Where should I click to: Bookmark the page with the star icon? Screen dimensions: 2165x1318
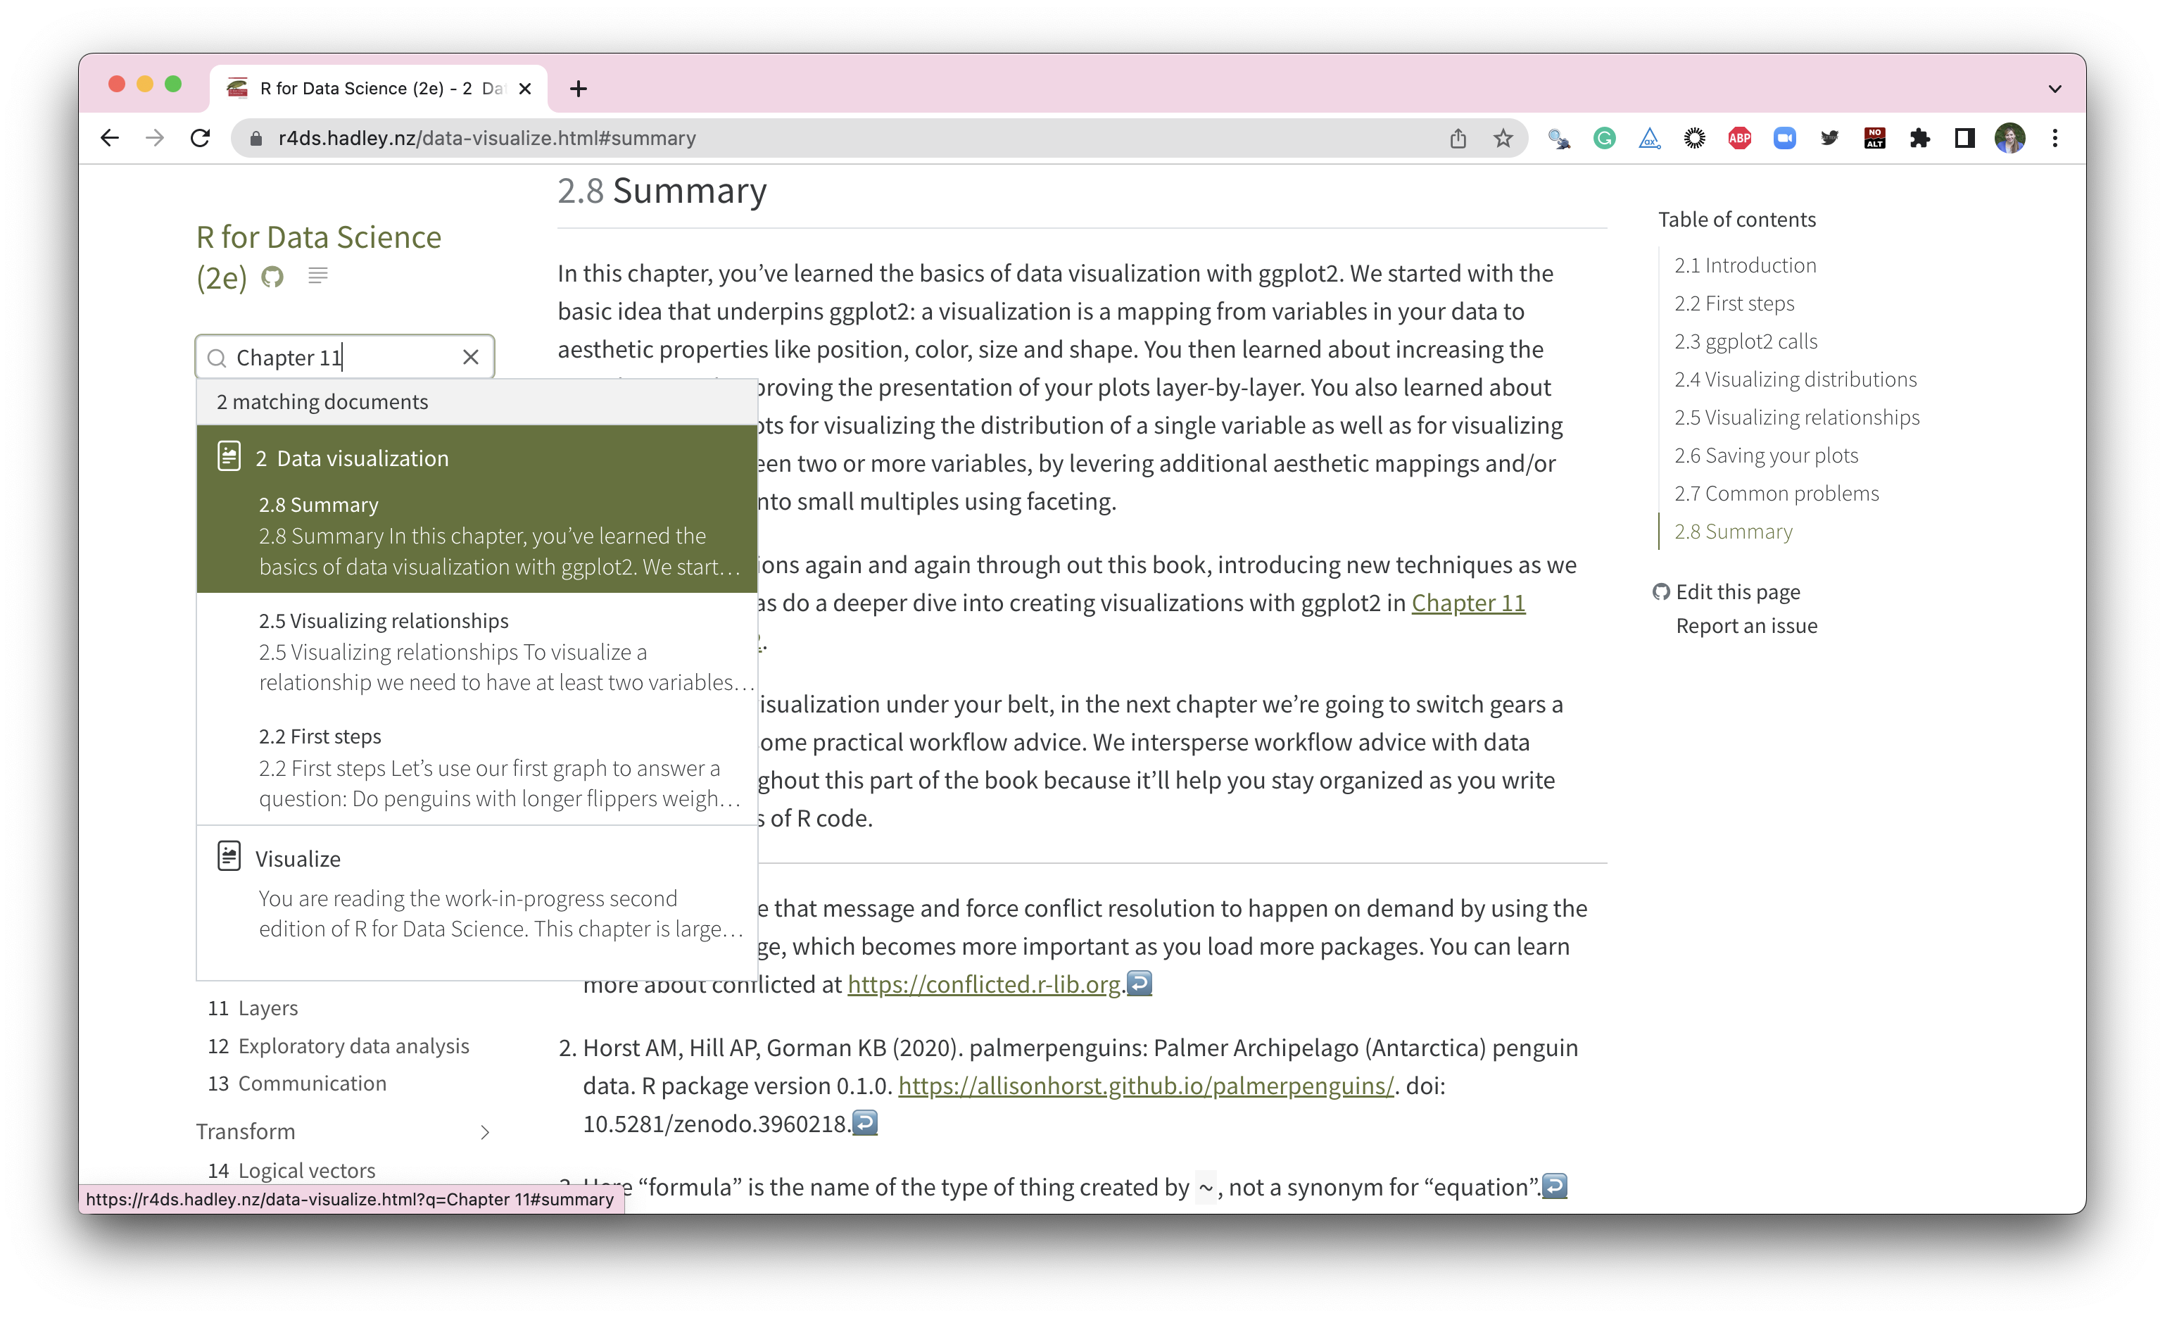coord(1504,138)
